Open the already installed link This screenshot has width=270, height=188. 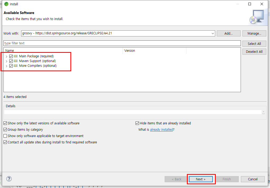[161, 130]
